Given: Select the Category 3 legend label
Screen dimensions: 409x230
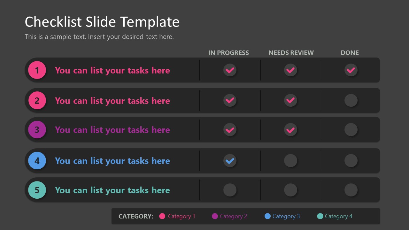Looking at the screenshot, I should [286, 216].
